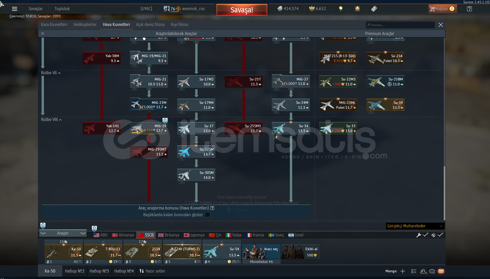Open the lightbulb hints icon

pyautogui.click(x=341, y=9)
